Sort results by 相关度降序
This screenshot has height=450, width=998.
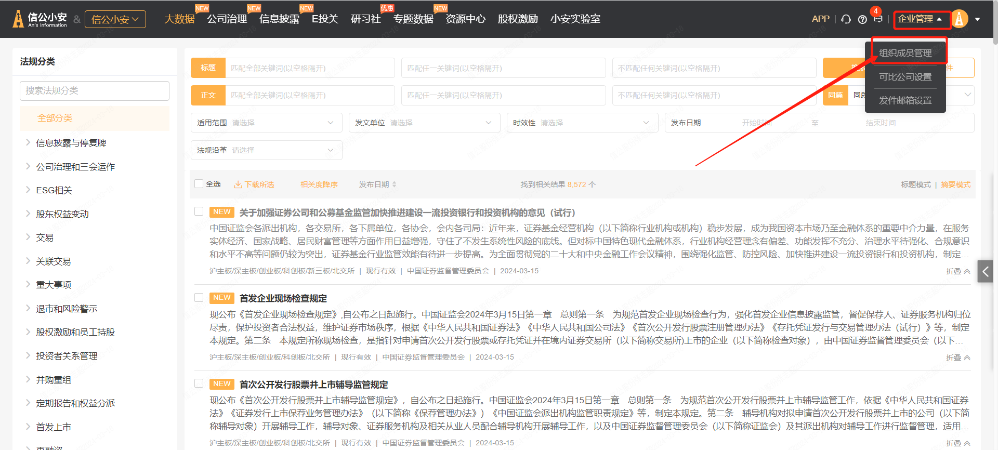pos(319,184)
